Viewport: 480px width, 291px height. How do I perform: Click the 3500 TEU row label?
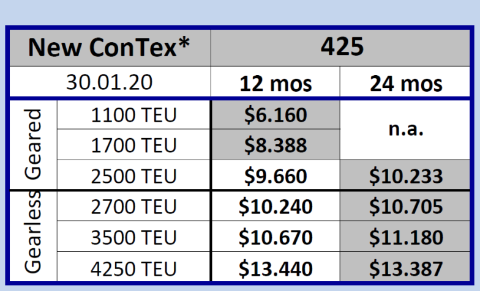[x=133, y=238]
